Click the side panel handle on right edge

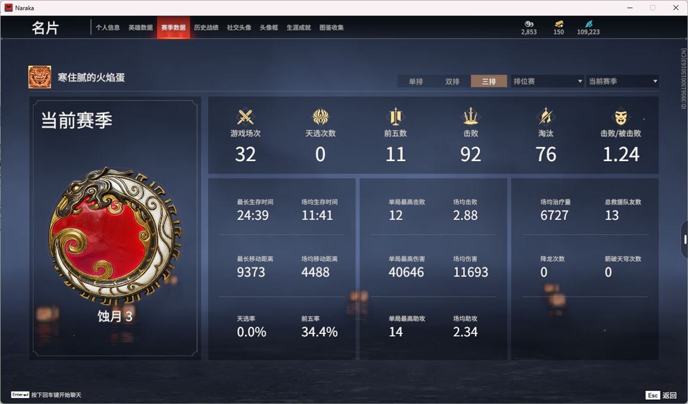(684, 239)
